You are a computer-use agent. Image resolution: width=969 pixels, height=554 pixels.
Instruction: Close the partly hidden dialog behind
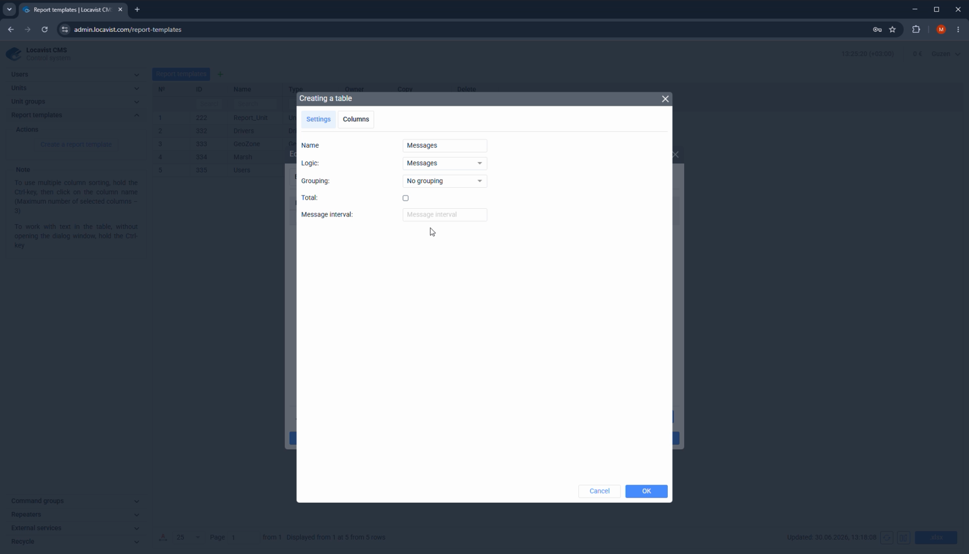676,154
